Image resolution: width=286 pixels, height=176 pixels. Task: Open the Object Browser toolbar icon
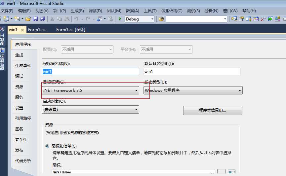point(256,19)
